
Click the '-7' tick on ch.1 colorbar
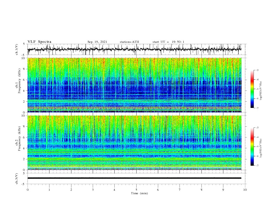[x=257, y=108]
